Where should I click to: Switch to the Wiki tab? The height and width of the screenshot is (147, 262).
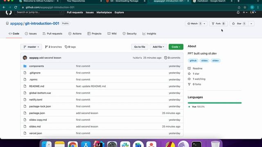(112, 33)
